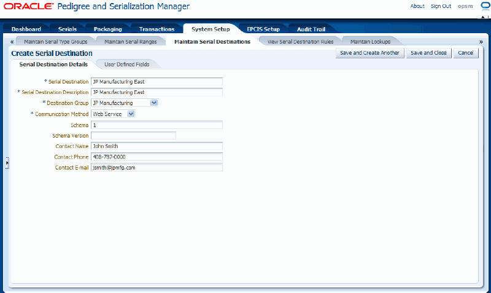The height and width of the screenshot is (293, 491).
Task: Click the opsm username text
Action: point(465,6)
